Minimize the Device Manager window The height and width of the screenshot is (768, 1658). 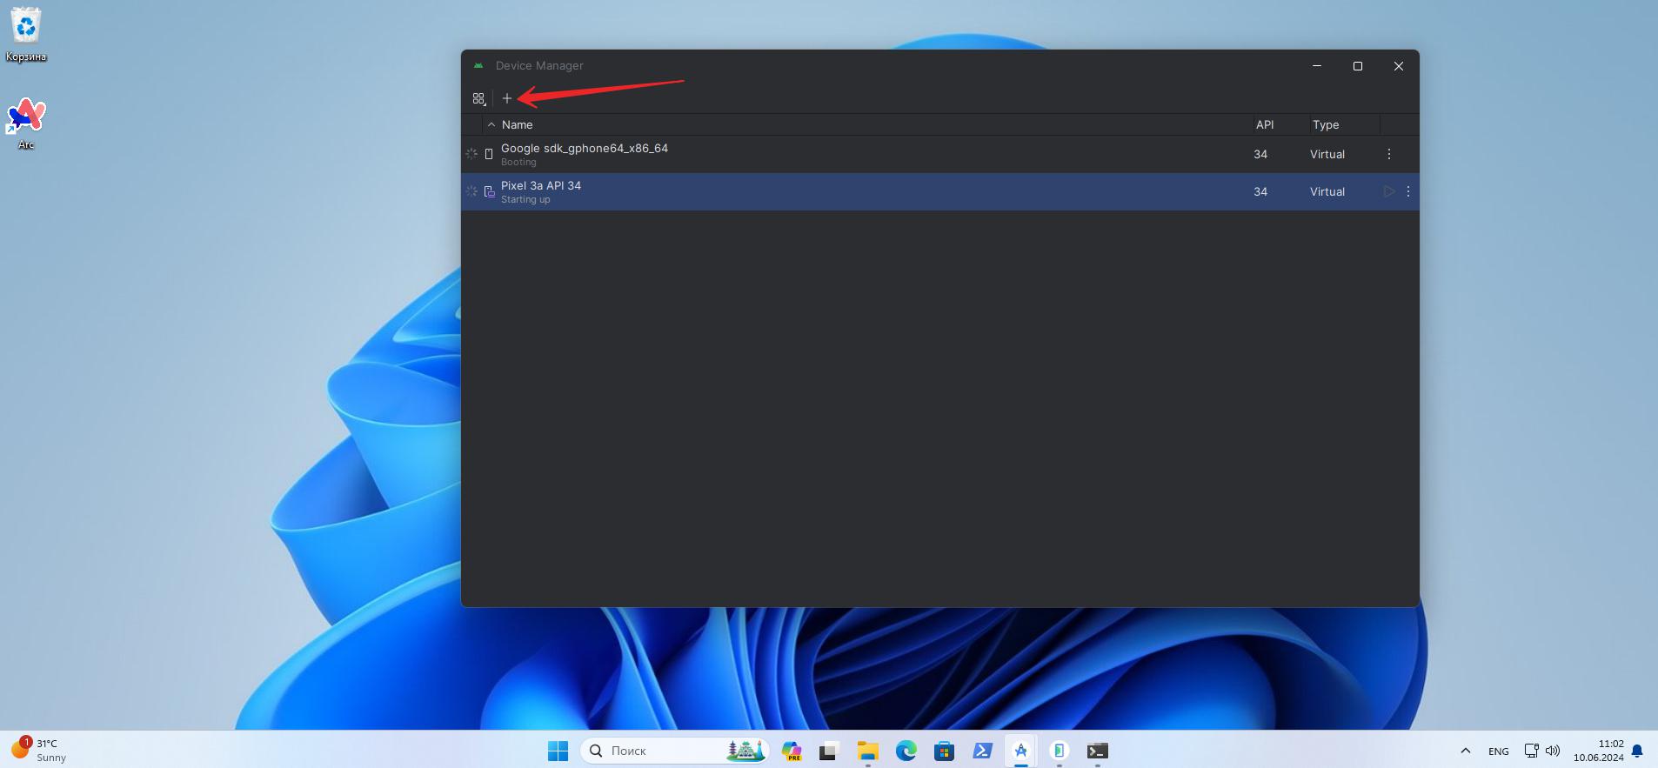(x=1317, y=66)
